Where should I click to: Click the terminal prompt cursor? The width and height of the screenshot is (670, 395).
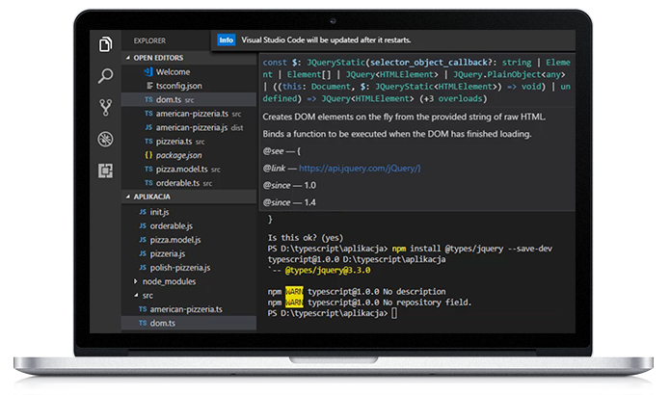click(394, 313)
